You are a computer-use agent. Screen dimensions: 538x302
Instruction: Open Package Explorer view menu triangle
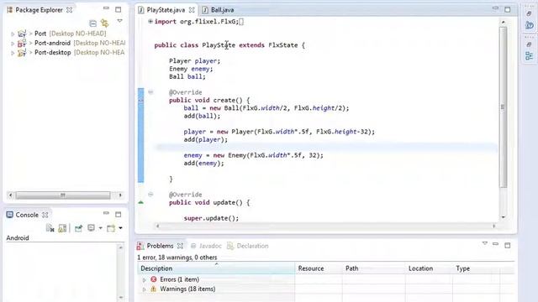[119, 21]
